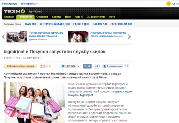
Task: Click the Комментариев:7 link
Action: pos(32,58)
